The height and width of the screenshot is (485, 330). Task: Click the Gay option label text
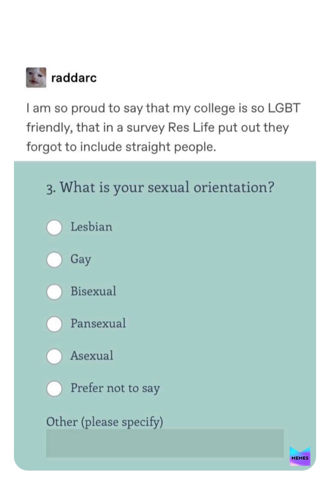[x=81, y=259]
